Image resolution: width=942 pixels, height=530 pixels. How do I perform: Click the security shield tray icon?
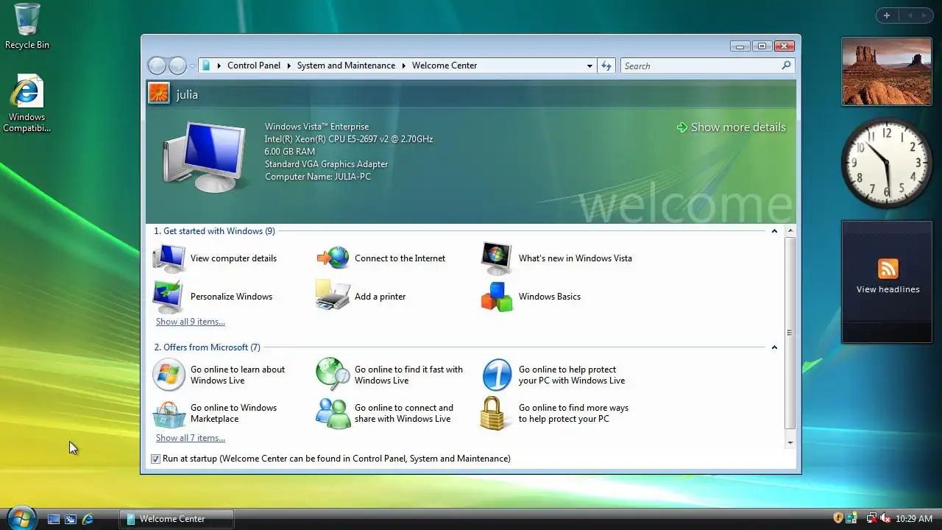(837, 518)
